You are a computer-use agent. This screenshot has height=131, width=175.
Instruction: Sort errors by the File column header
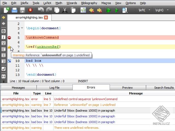click(16, 93)
